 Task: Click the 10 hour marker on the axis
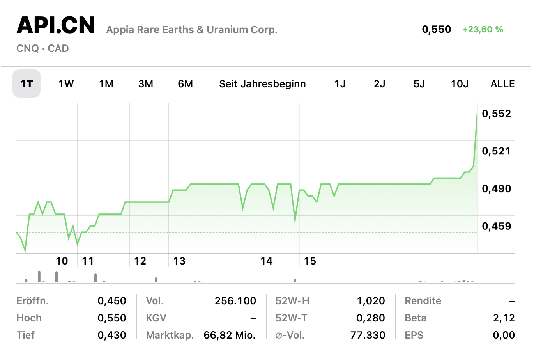[x=62, y=261]
